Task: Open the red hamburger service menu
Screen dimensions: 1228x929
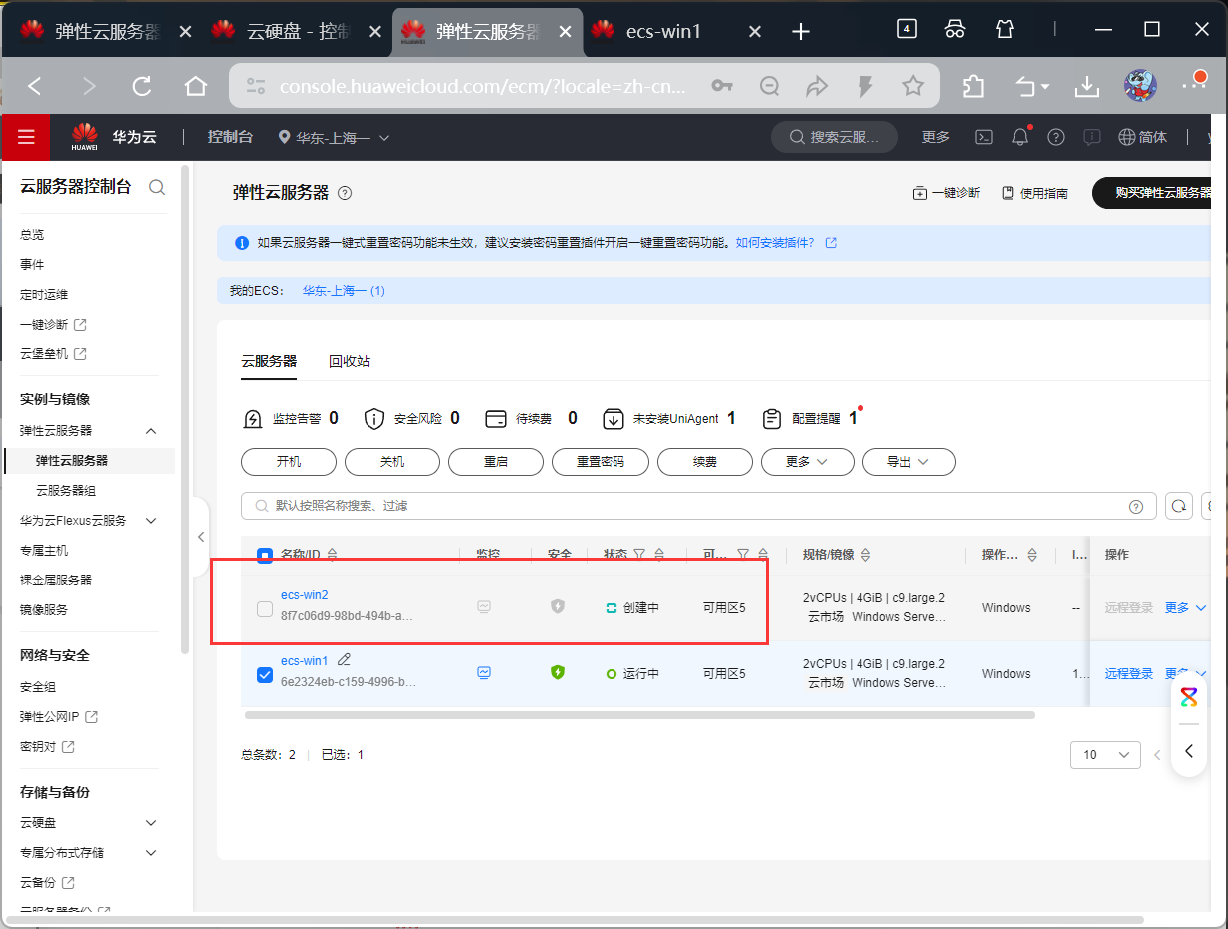Action: pos(26,137)
